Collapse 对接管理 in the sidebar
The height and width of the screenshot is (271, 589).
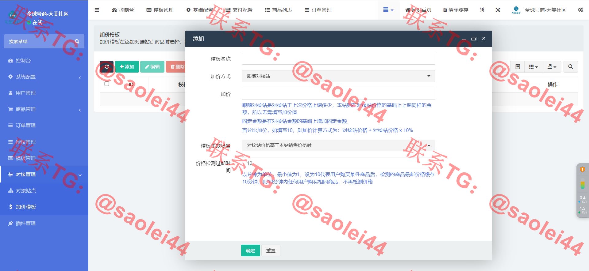(44, 174)
